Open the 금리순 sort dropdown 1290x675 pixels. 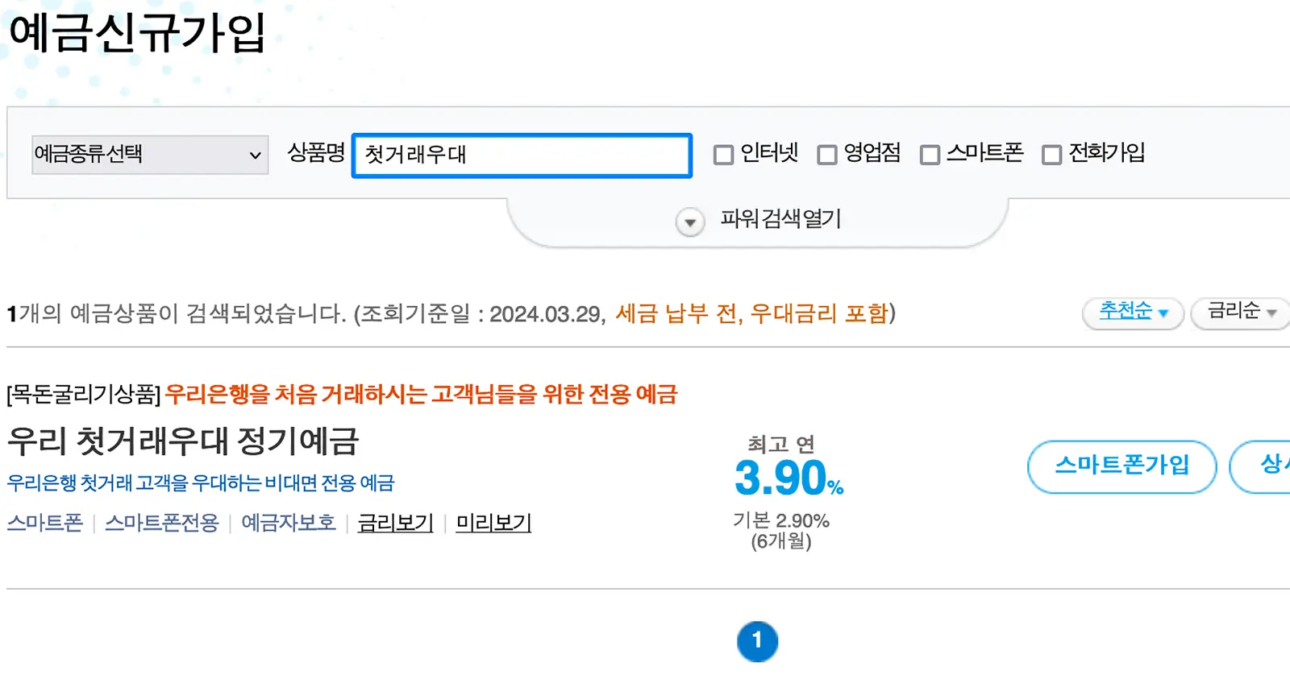tap(1239, 313)
